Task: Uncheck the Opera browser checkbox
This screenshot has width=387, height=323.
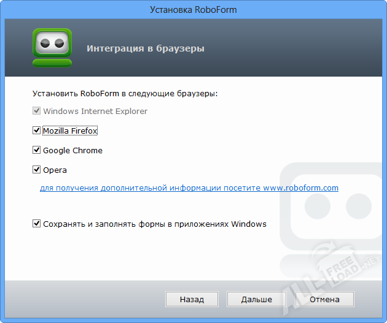Action: click(x=37, y=170)
